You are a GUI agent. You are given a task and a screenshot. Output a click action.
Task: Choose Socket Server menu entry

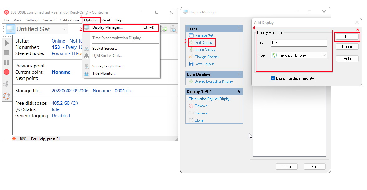coord(121,49)
